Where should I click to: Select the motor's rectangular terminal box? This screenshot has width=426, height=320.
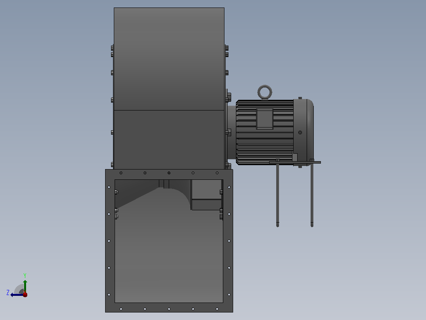(x=265, y=119)
